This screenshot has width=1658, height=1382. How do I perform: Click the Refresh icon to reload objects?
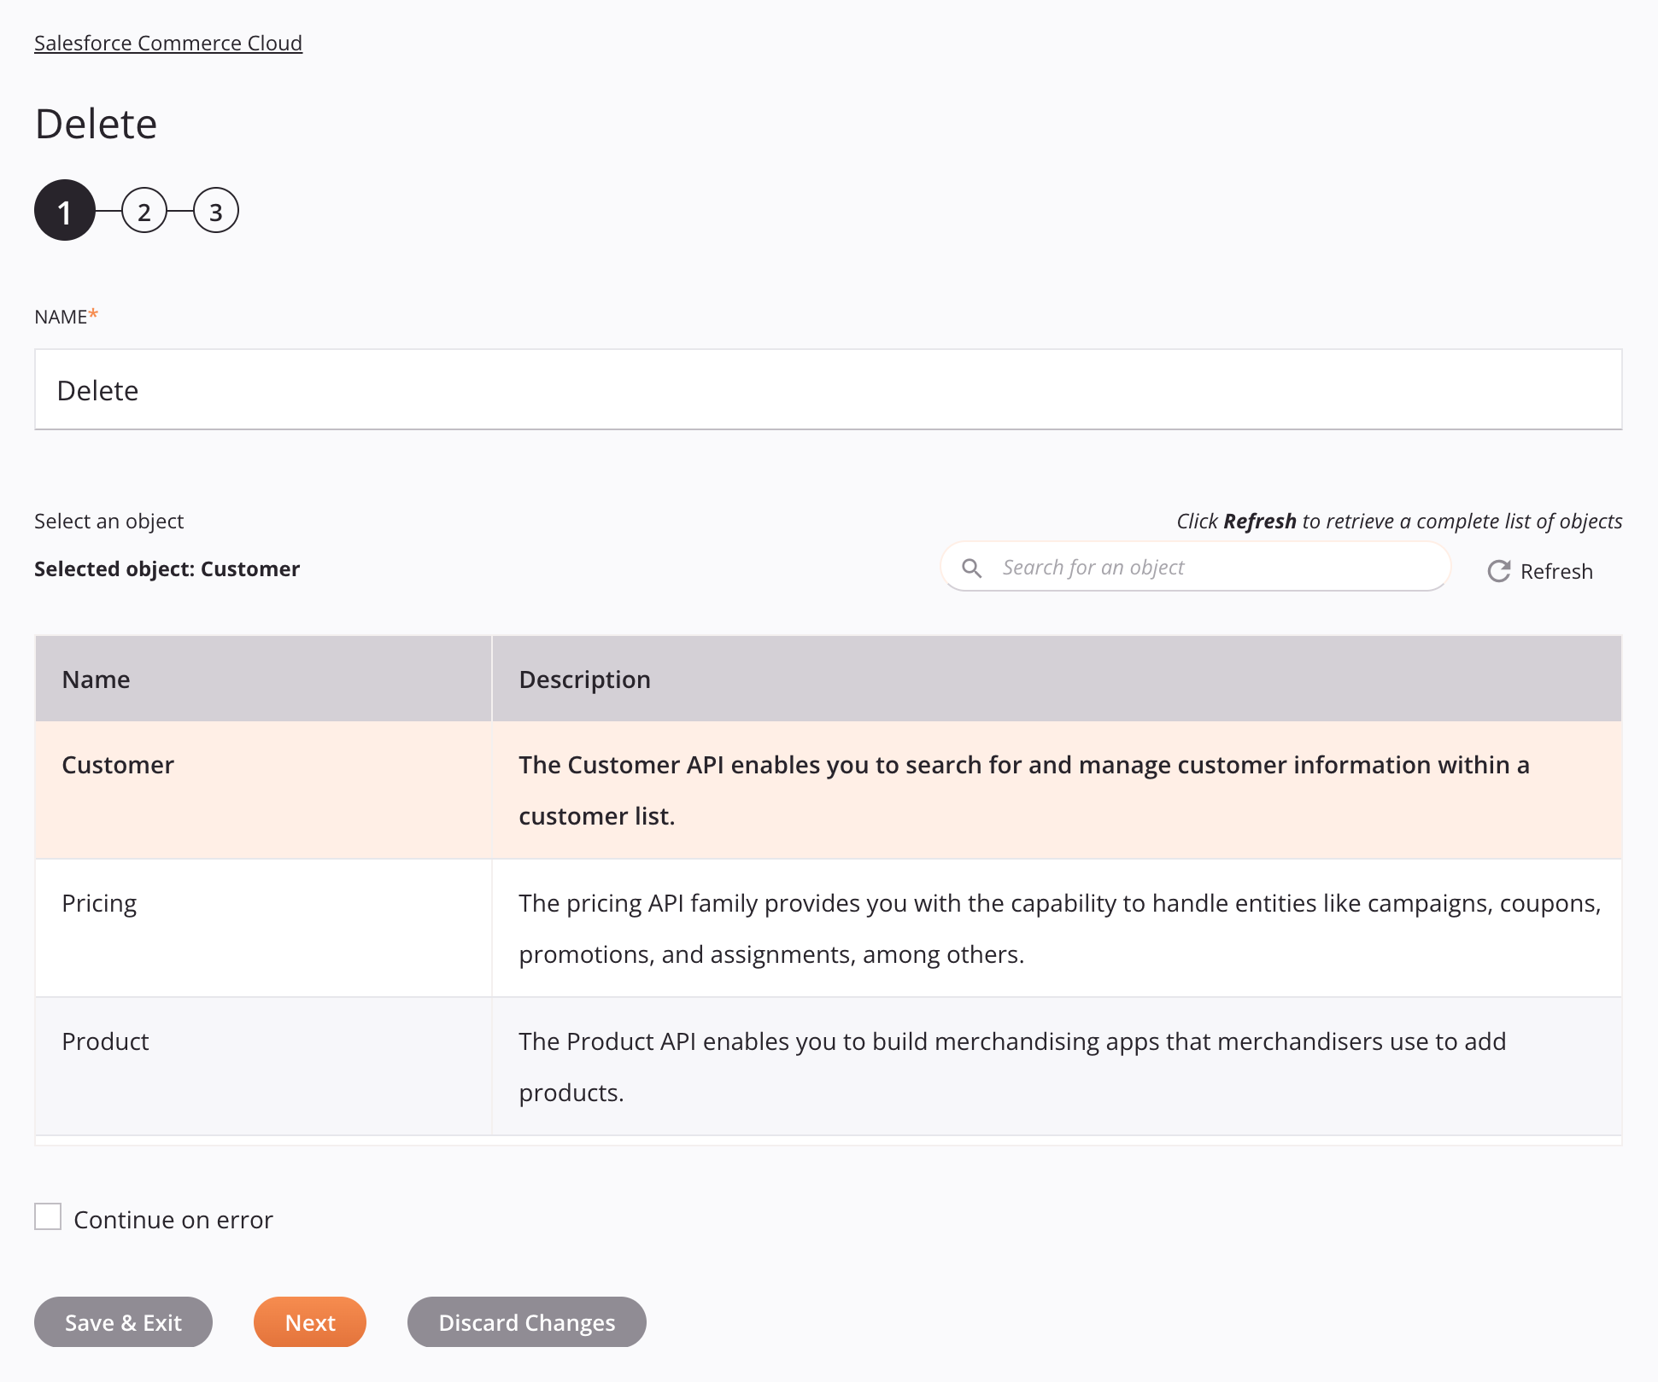(1500, 570)
